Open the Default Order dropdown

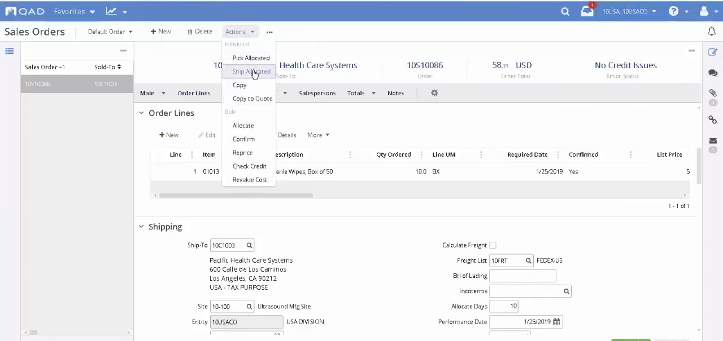tap(110, 32)
